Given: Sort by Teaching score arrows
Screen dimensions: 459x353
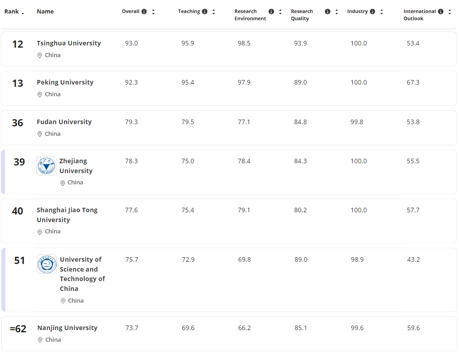Looking at the screenshot, I should [214, 12].
